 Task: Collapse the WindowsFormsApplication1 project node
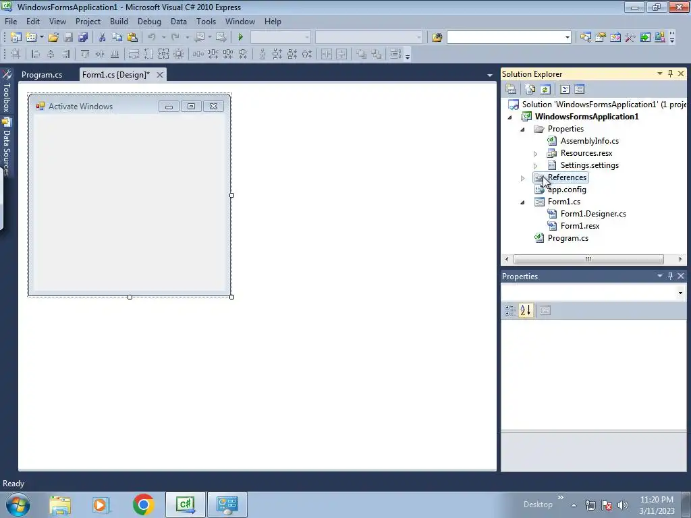510,117
